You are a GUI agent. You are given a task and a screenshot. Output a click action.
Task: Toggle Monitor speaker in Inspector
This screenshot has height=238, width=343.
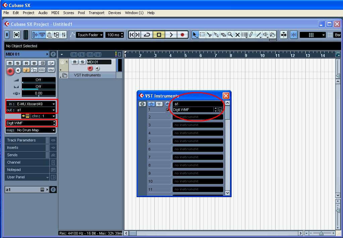coord(18,70)
